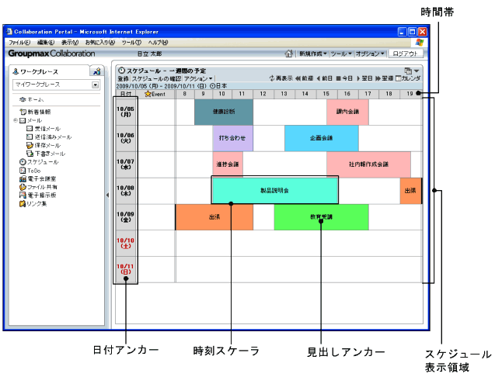
Task: Open the 表示(V) menu
Action: pos(69,42)
